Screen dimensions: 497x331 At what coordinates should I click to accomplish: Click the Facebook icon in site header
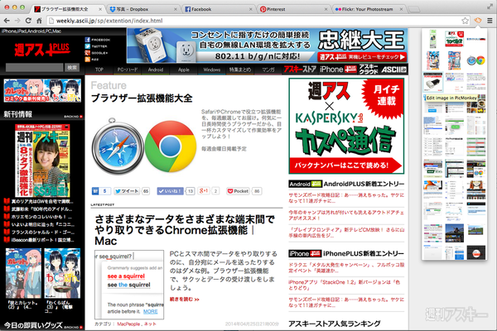click(x=88, y=40)
